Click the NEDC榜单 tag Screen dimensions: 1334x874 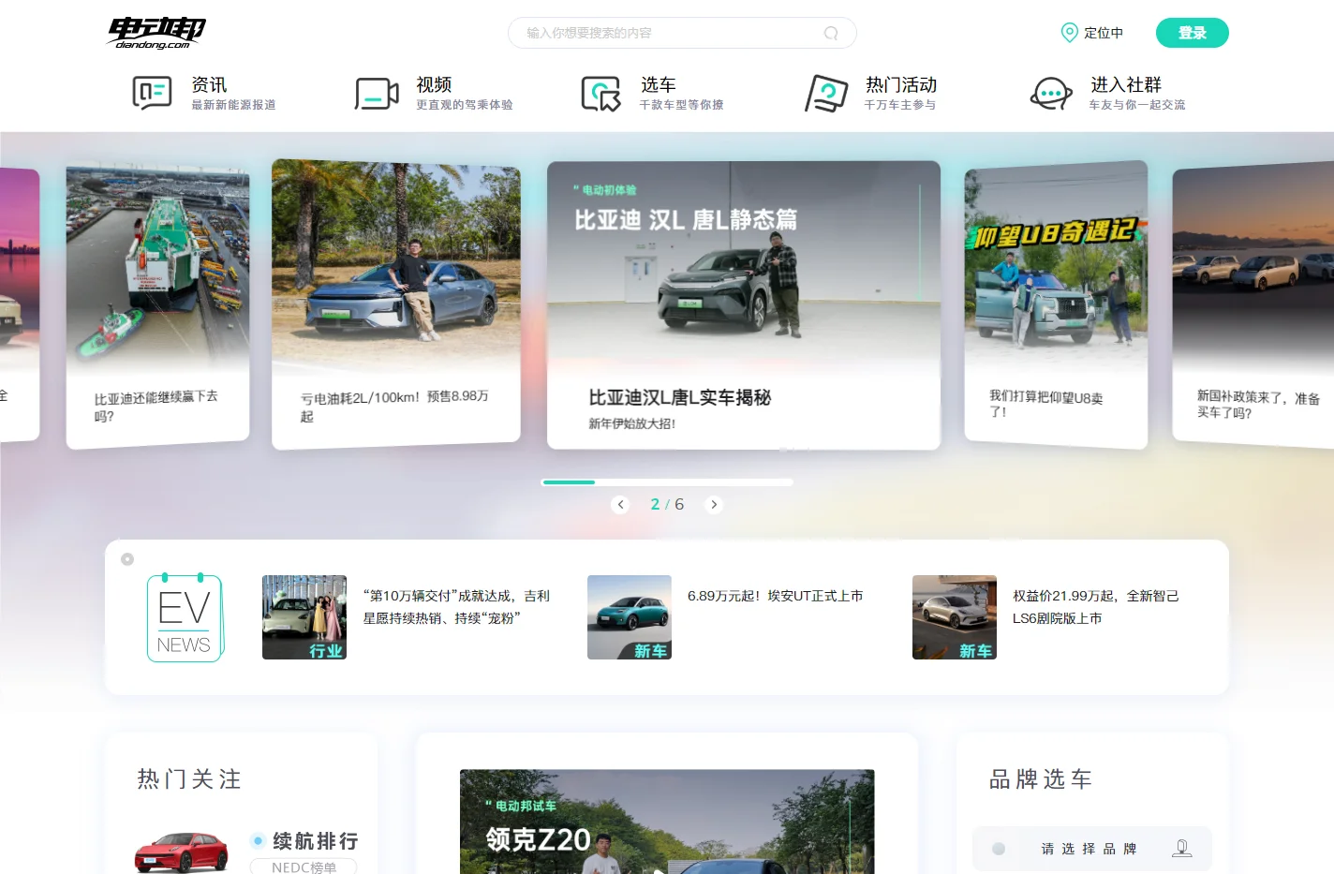tap(304, 867)
